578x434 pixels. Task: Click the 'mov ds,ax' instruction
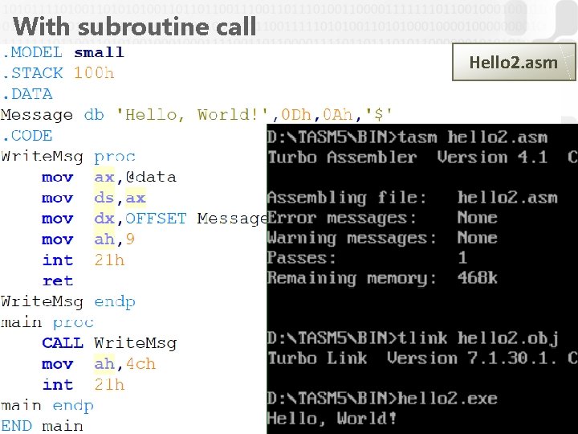point(94,198)
